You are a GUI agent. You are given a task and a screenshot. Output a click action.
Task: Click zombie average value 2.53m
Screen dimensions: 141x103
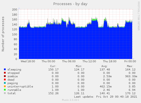coord(107,76)
